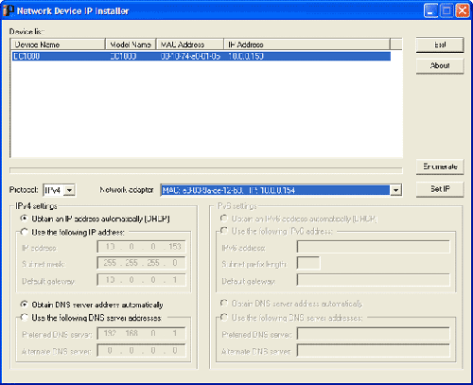Expand the Network adapter dropdown arrow
The width and height of the screenshot is (473, 385).
pos(395,190)
